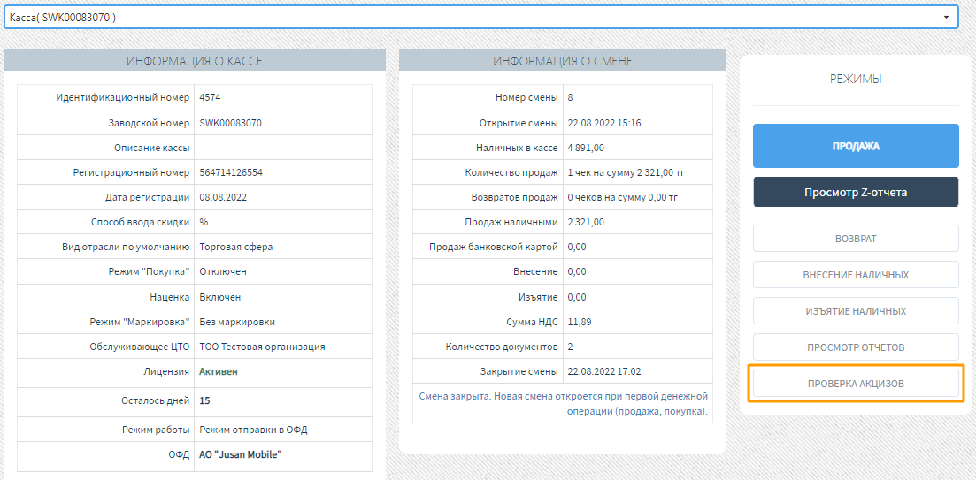Click the Обслуживающее ЦТО label
Viewport: 976px width, 480px height.
140,347
